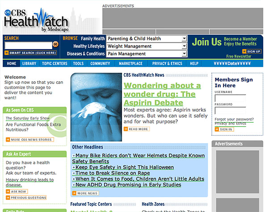The height and width of the screenshot is (212, 268).
Task: Open the Community tab
Action: 100,63
